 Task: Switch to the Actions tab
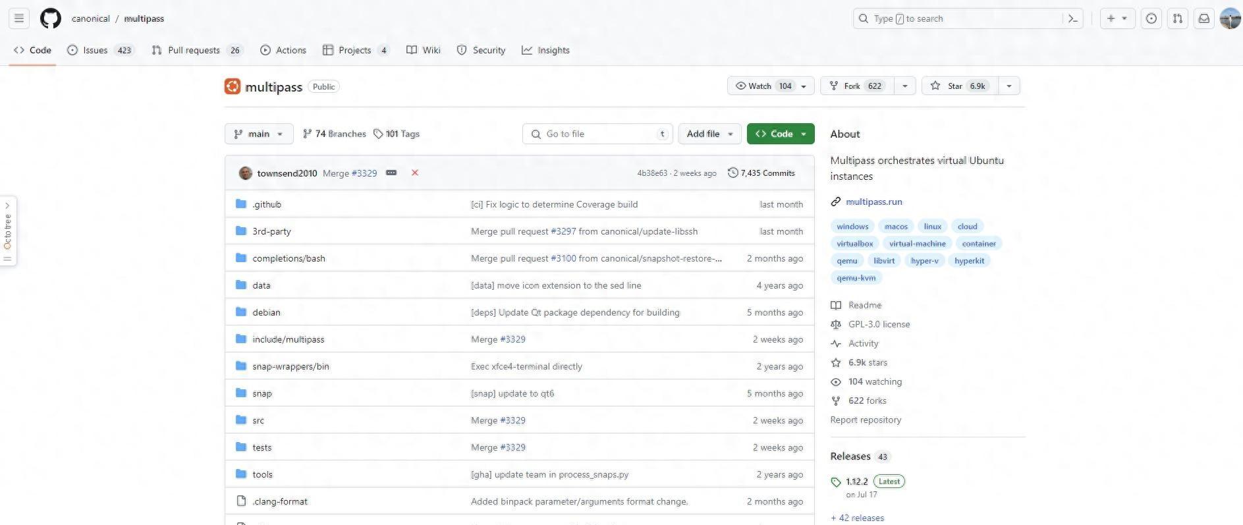pyautogui.click(x=283, y=50)
